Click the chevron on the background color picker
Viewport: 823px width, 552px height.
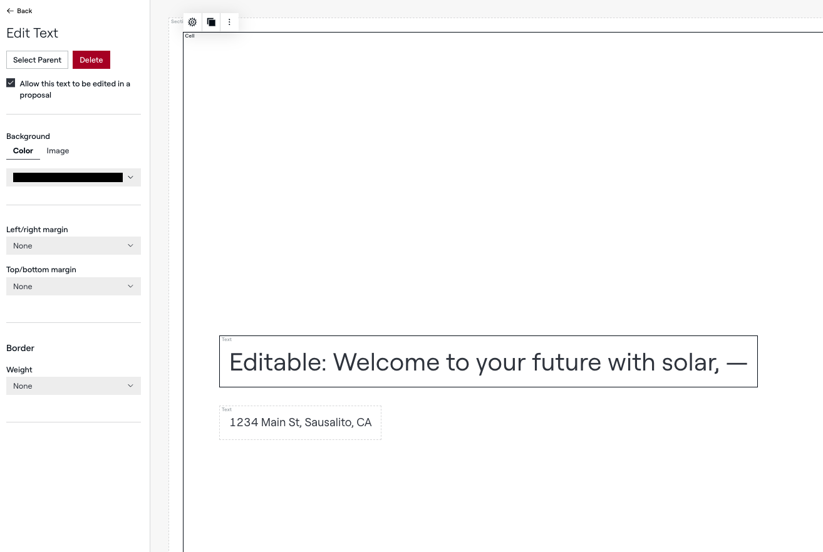(130, 177)
